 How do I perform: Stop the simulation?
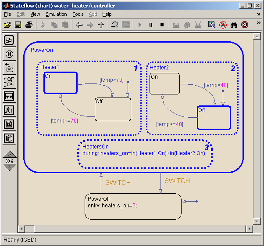[162, 25]
